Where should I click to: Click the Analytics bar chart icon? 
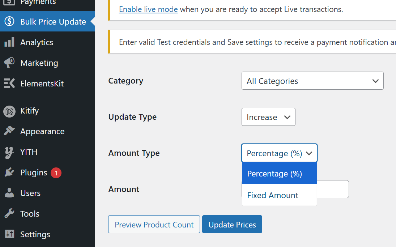click(x=9, y=42)
